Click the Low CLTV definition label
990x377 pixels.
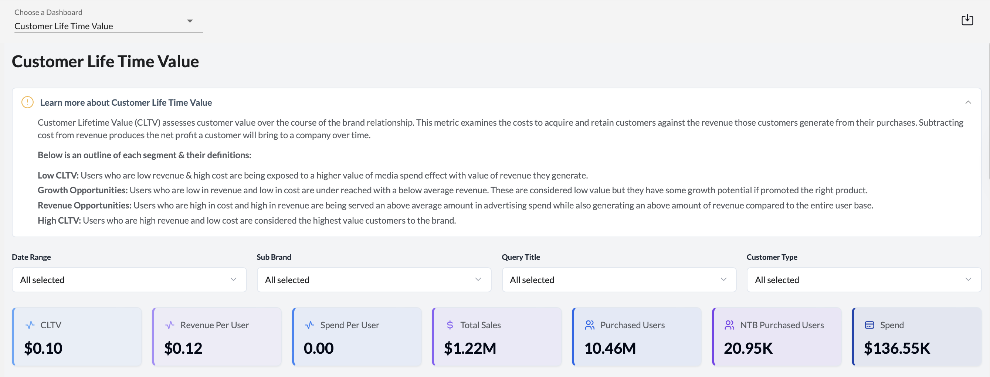point(58,175)
